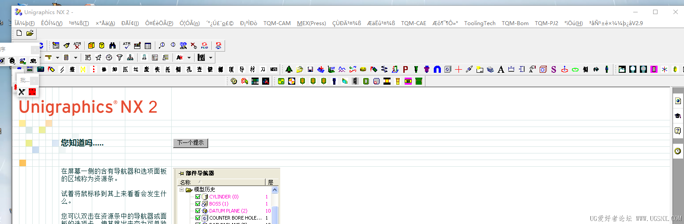Viewport: 684px width, 224px height.
Task: Click the magnifying glass icon
Action: tap(162, 45)
